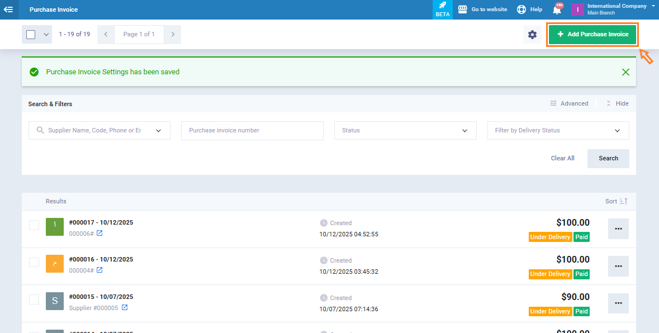Toggle sort order icon in Results
This screenshot has height=333, width=659.
coord(624,201)
